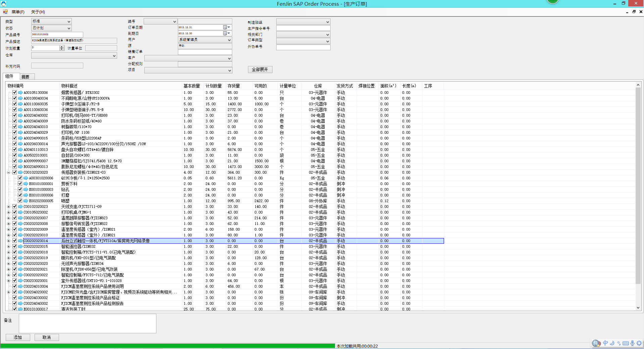The image size is (644, 349).
Task: Open the 类型 dropdown showing 标准
Action: (51, 21)
